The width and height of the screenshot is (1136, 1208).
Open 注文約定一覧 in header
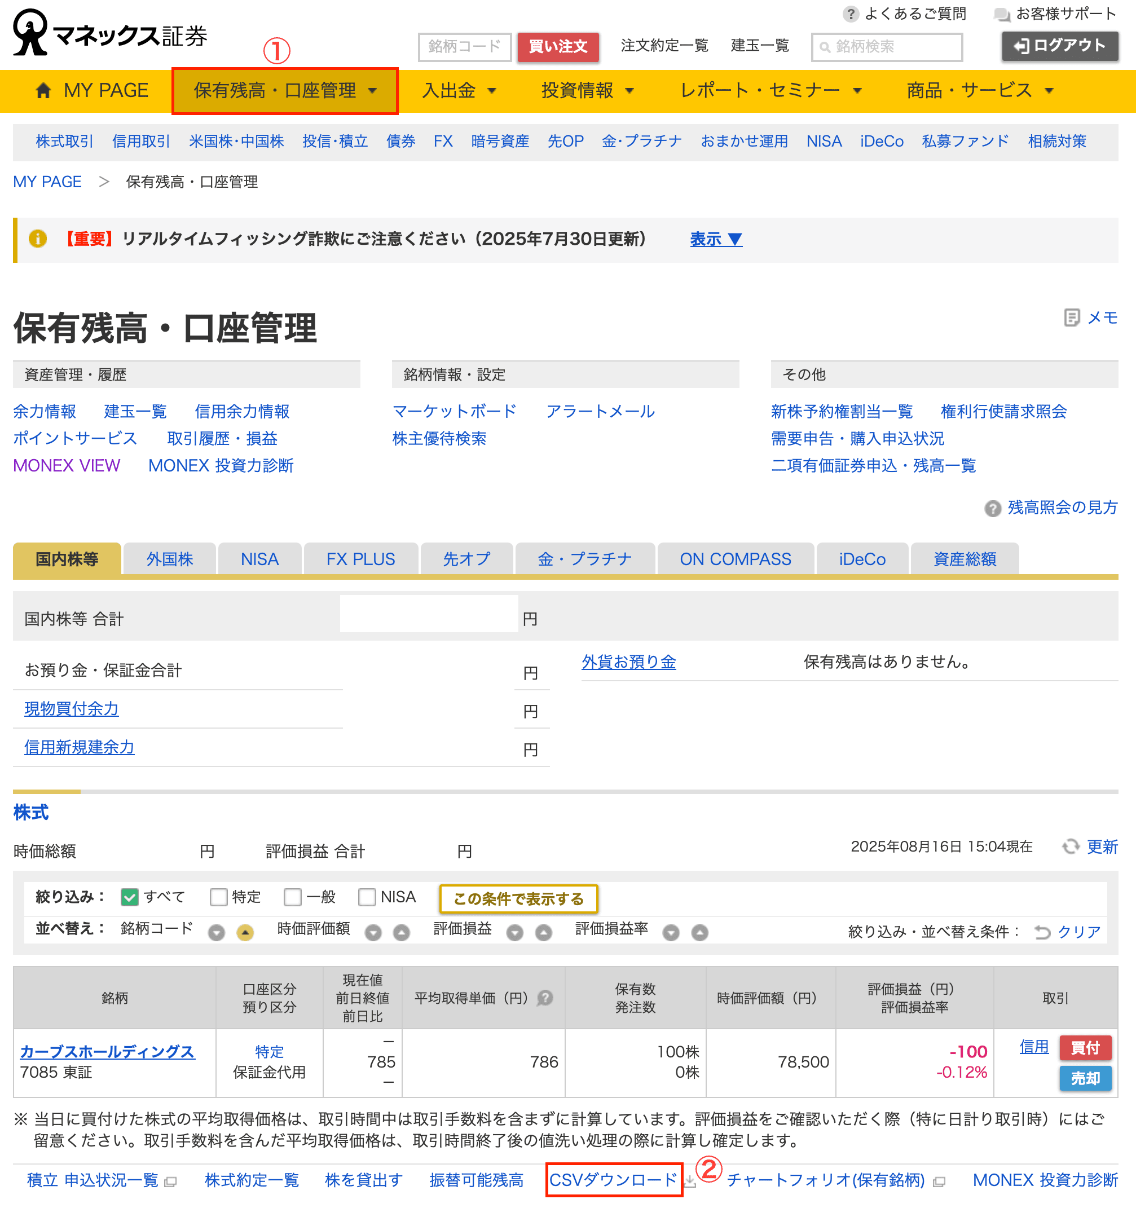point(664,46)
